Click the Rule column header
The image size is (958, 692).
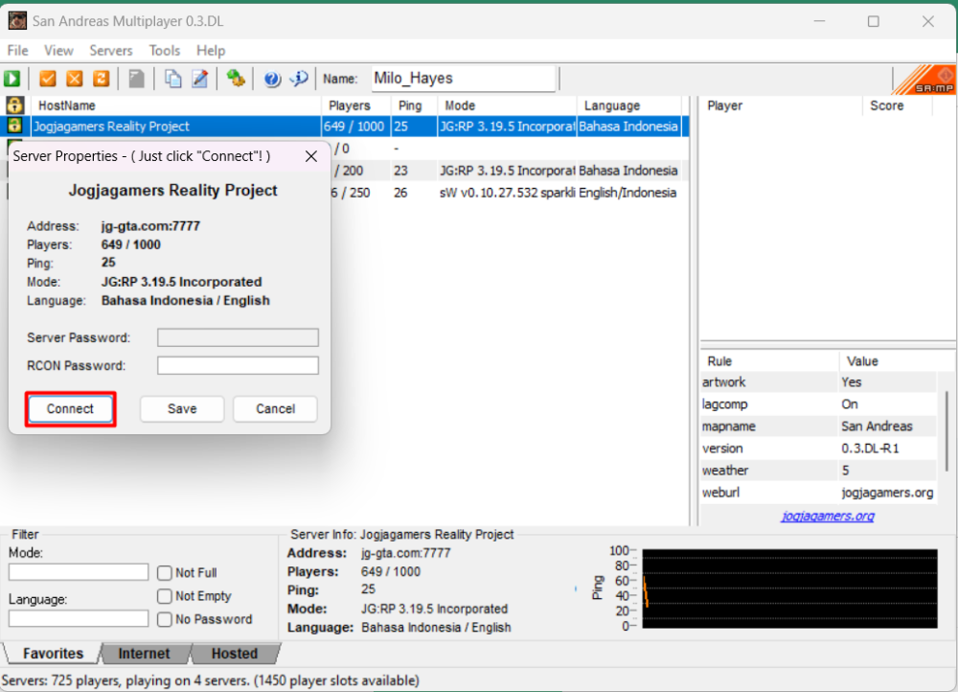click(769, 361)
